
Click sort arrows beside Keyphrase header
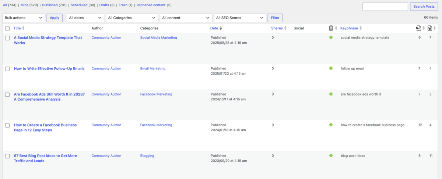pyautogui.click(x=361, y=28)
